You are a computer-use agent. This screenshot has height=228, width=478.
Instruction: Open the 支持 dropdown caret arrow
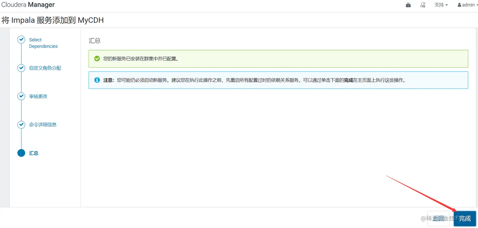point(446,5)
